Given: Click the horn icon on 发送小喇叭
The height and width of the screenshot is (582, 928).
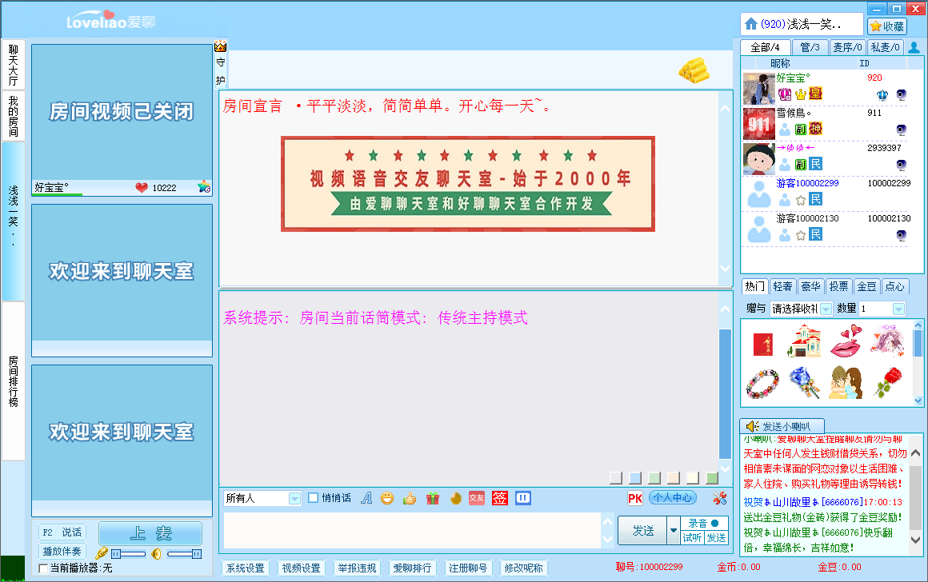Looking at the screenshot, I should pyautogui.click(x=752, y=426).
